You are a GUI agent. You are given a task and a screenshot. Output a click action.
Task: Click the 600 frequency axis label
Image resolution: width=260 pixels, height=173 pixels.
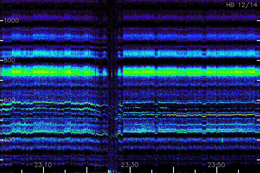click(x=9, y=100)
